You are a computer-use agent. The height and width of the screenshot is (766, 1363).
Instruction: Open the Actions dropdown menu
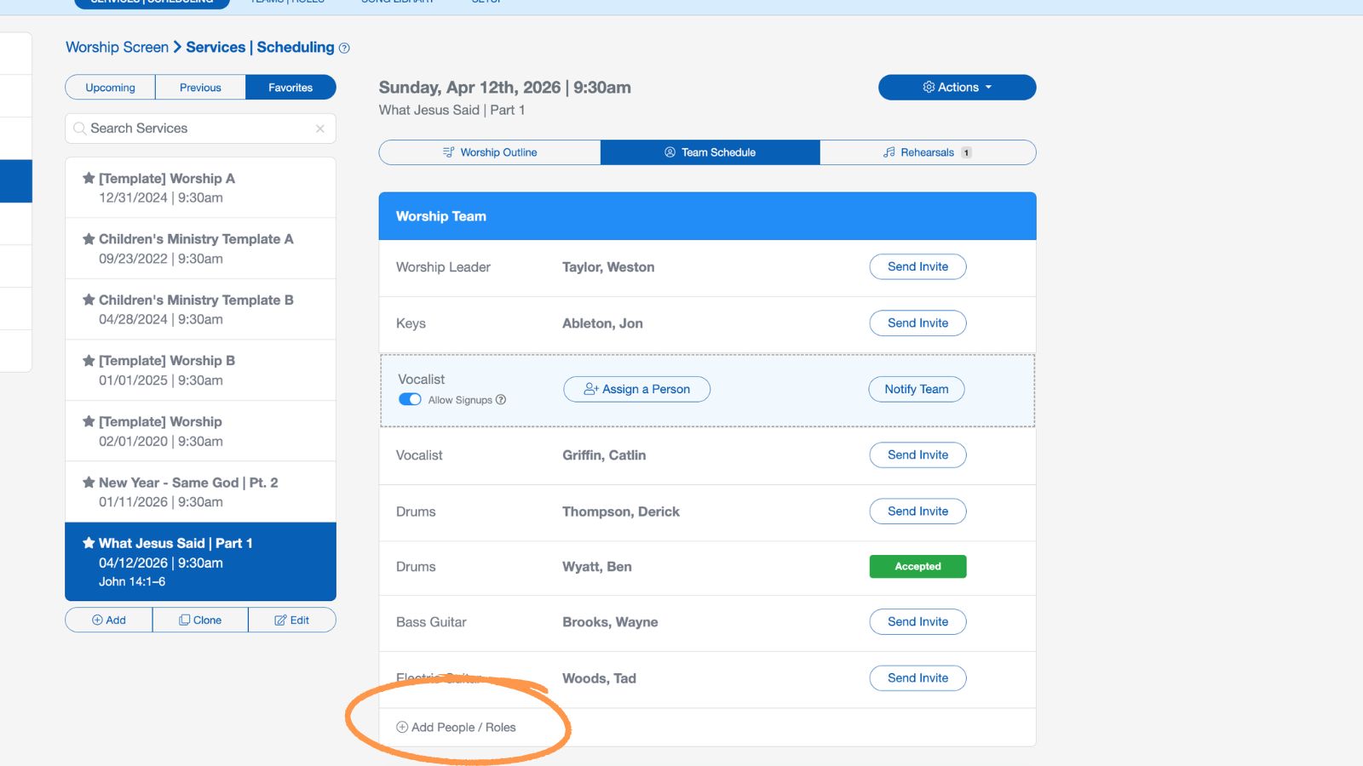pos(957,87)
